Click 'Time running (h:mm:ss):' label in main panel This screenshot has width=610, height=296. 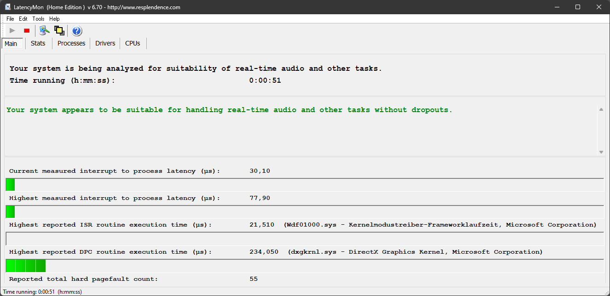62,80
